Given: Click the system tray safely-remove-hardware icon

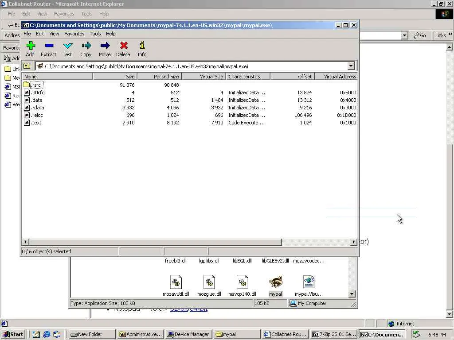Looking at the screenshot, I should tap(416, 334).
